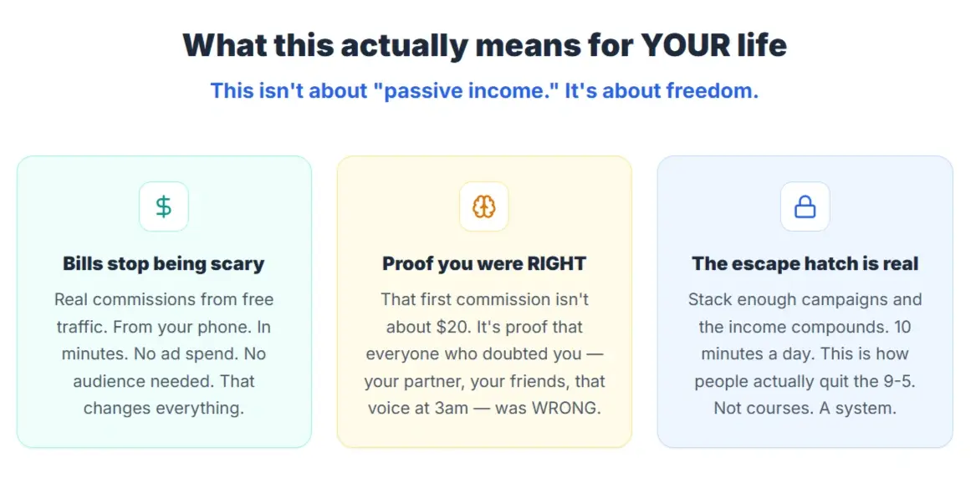Click the 'That first commission isn't about $20' paragraph
The width and height of the screenshot is (971, 478).
pyautogui.click(x=484, y=353)
